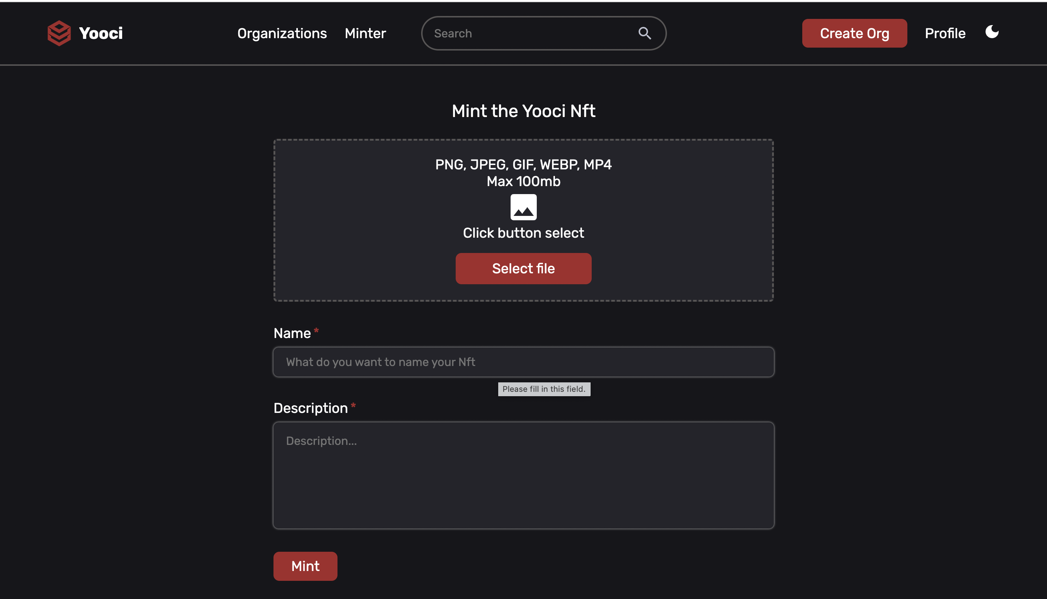The image size is (1047, 599).
Task: Click the Yooci cube logo icon
Action: (59, 33)
